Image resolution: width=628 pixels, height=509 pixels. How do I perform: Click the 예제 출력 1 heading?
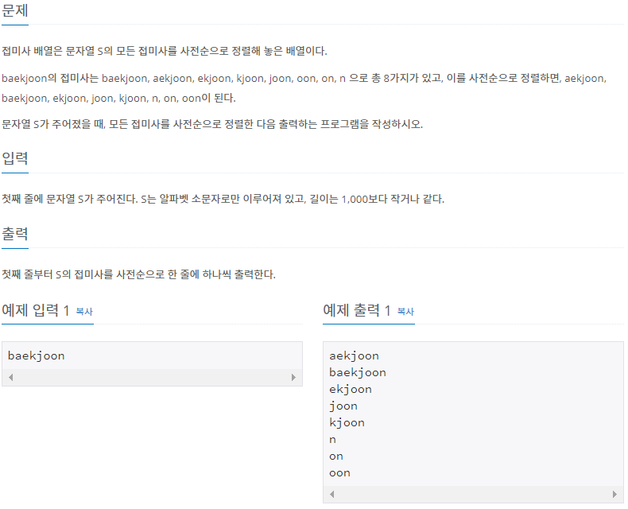(x=357, y=310)
